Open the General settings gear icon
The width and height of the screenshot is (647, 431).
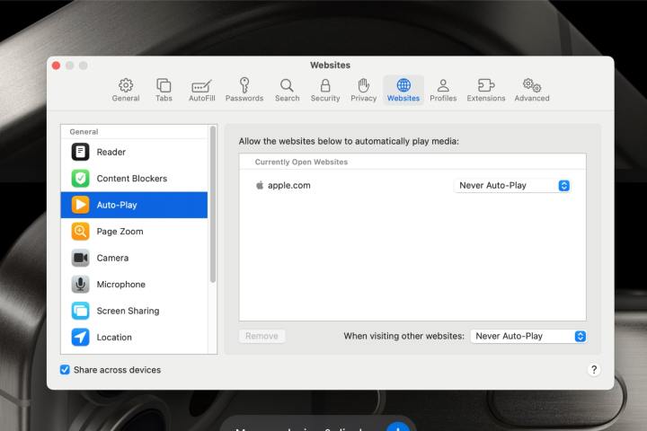point(126,85)
